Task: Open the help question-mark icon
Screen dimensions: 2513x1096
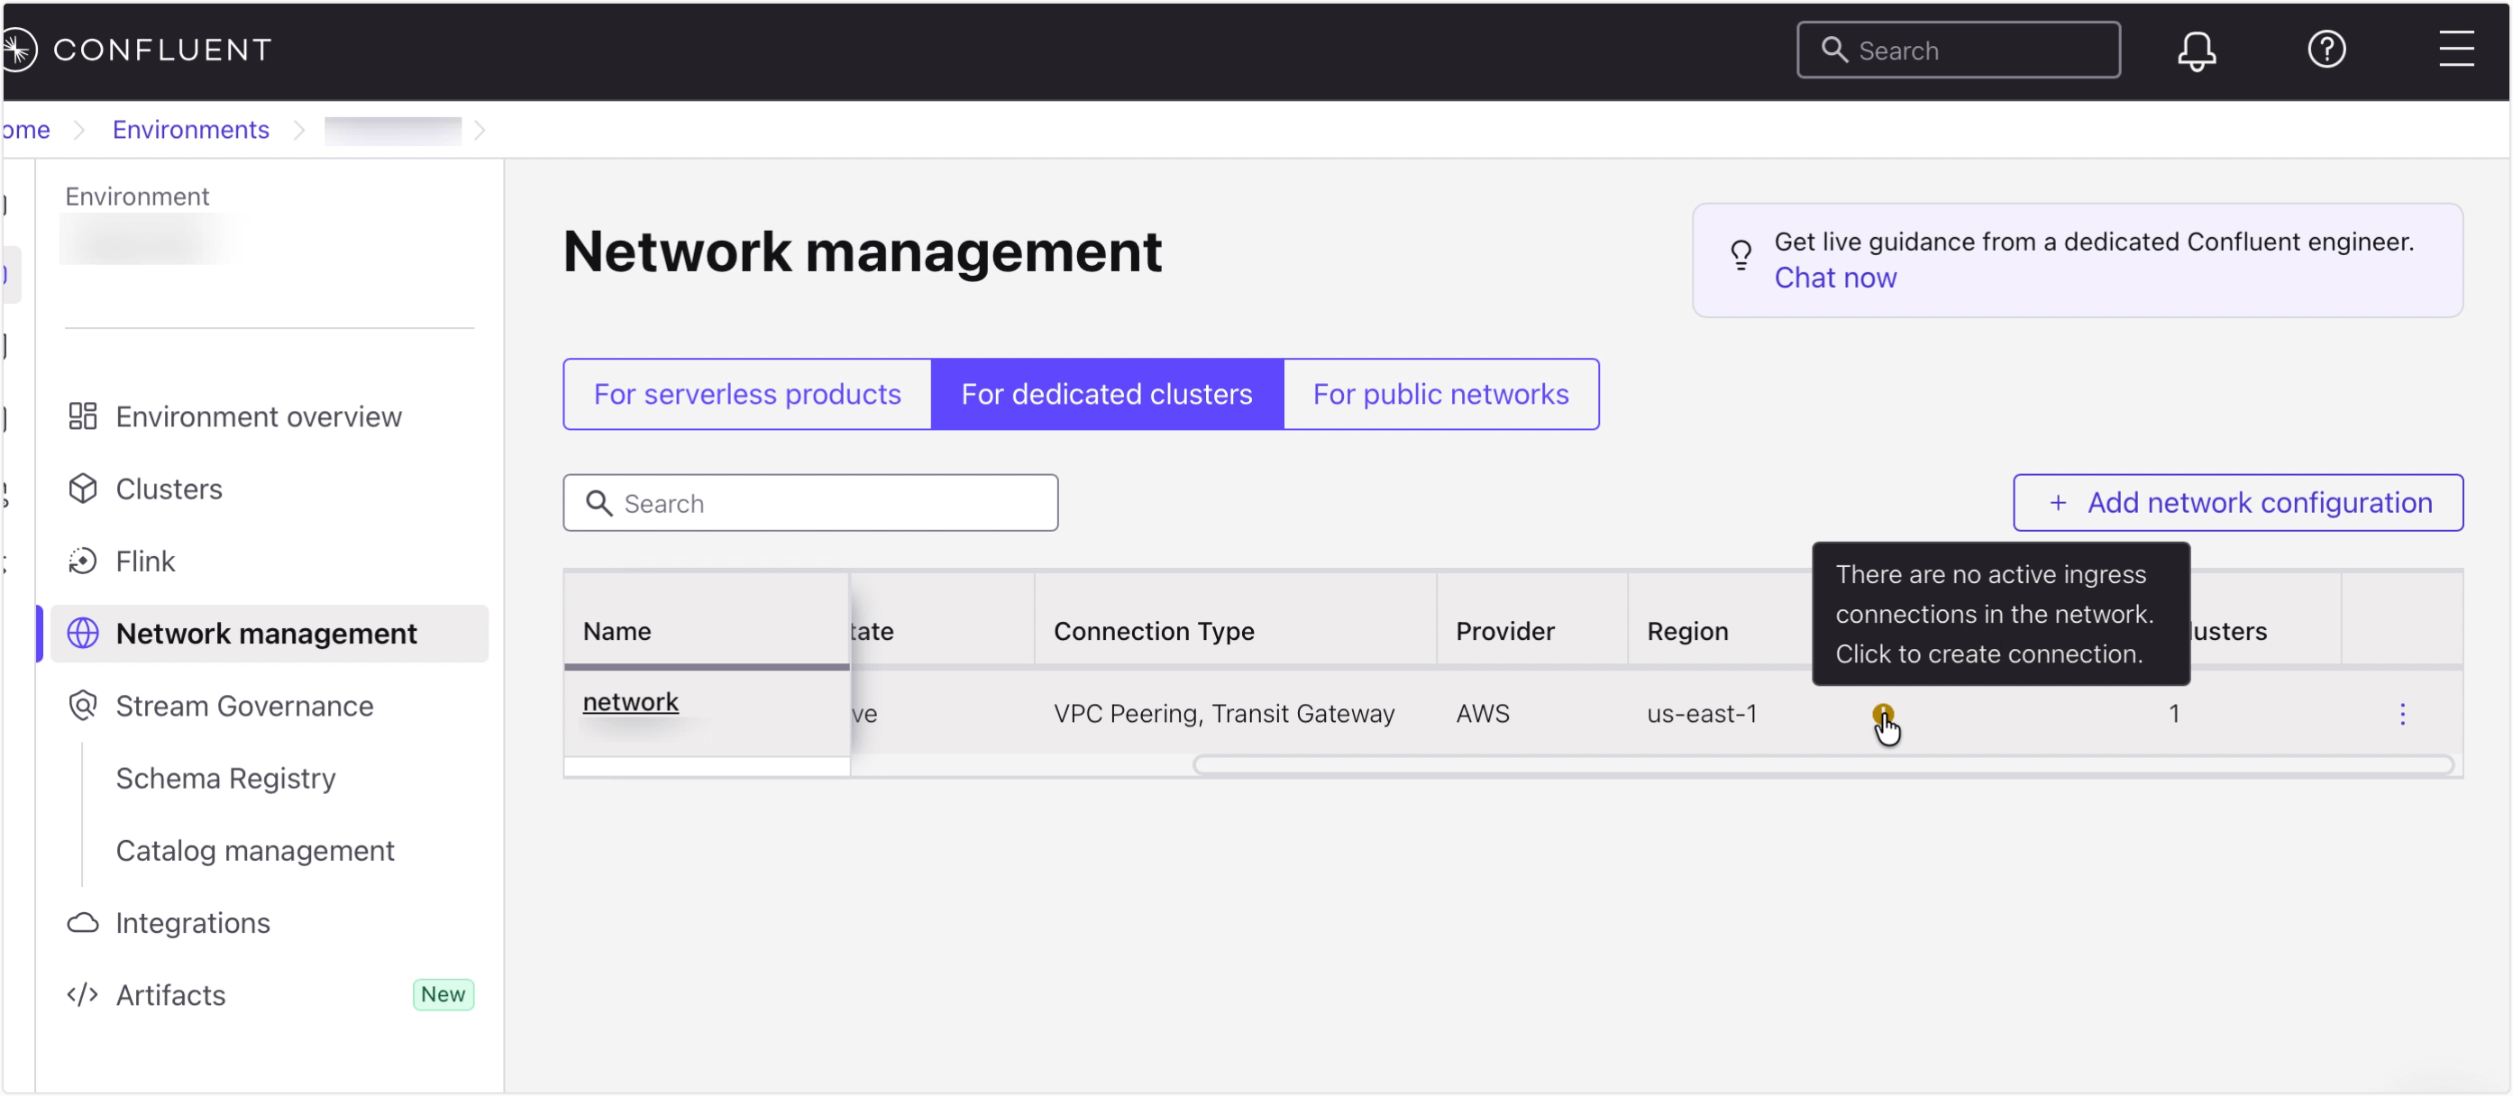Action: tap(2326, 49)
